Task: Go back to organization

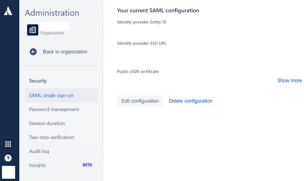Action: point(65,52)
